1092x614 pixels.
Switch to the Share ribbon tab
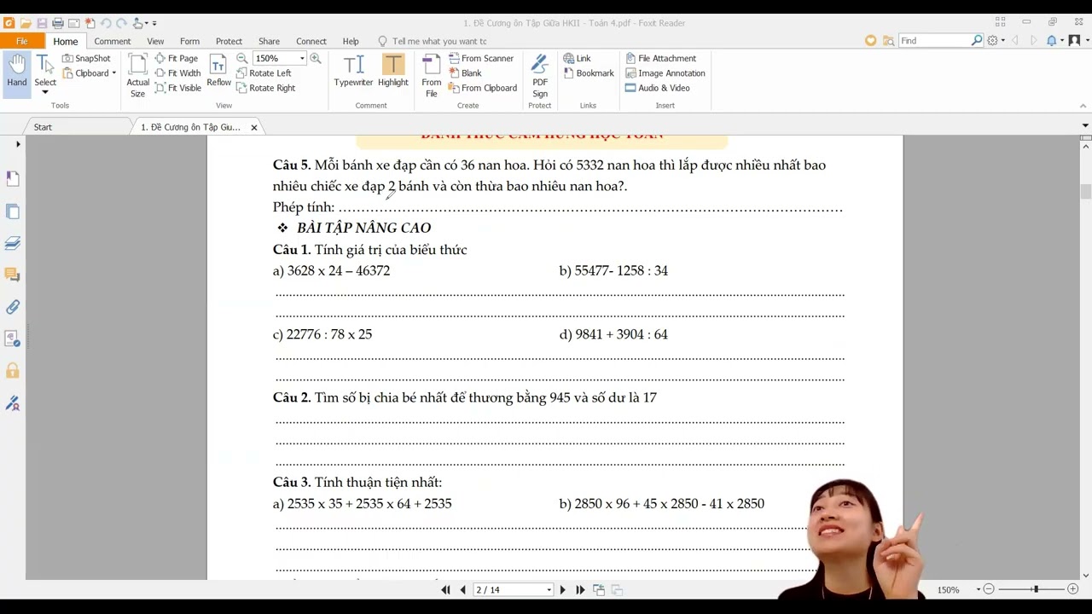pyautogui.click(x=269, y=41)
